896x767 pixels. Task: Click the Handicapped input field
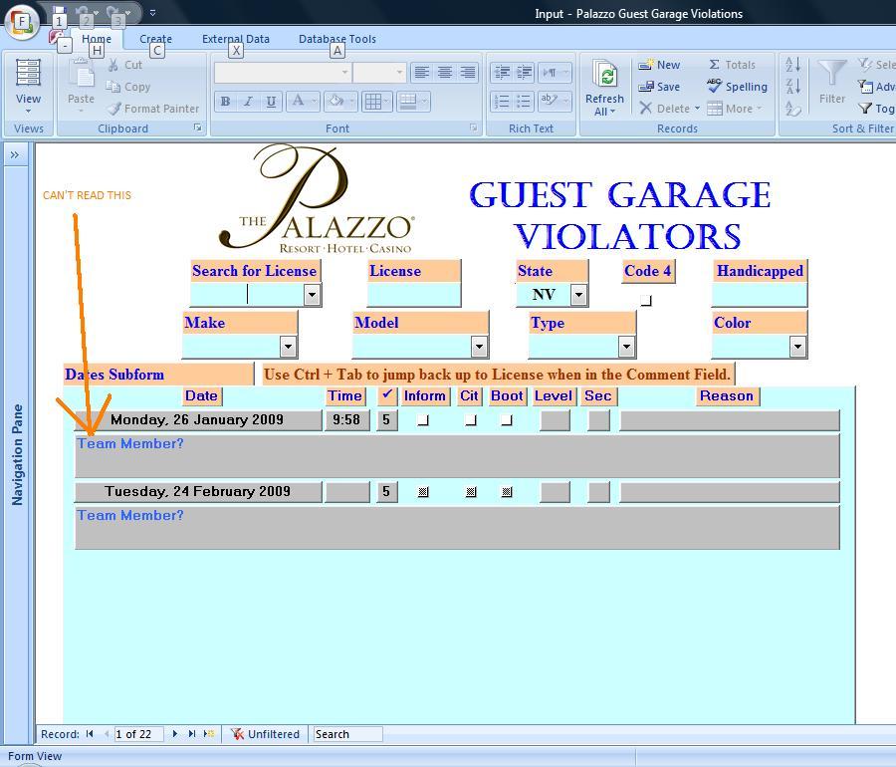760,295
